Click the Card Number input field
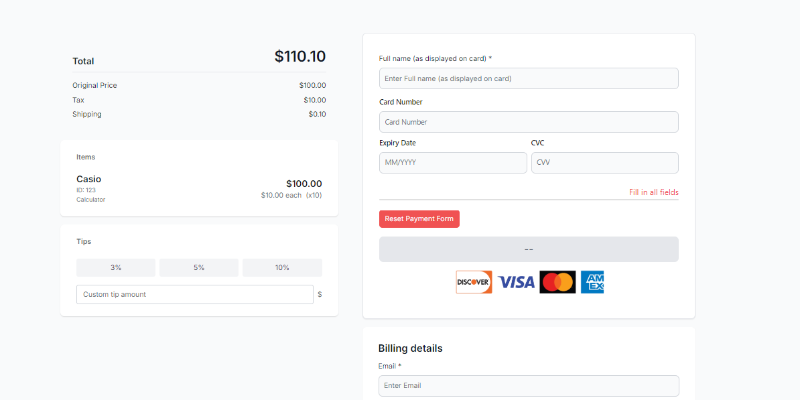 click(x=529, y=122)
